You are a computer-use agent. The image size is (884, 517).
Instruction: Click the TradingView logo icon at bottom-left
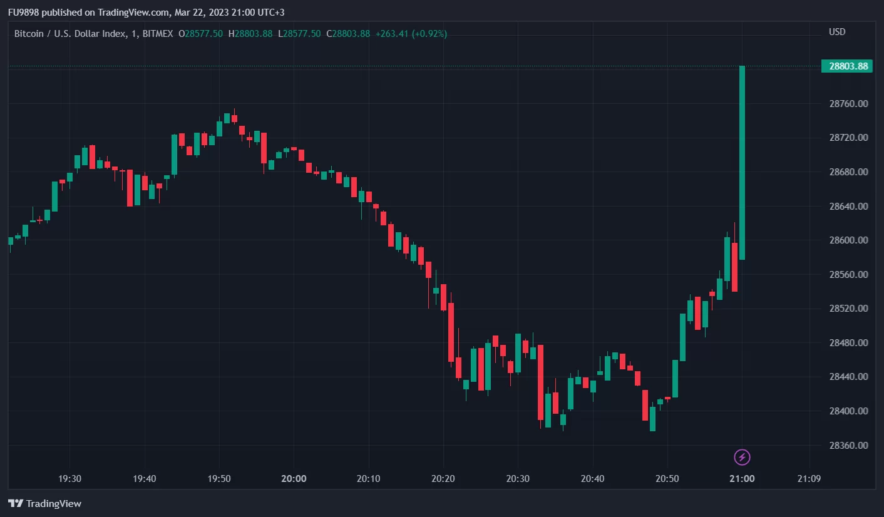(x=16, y=503)
